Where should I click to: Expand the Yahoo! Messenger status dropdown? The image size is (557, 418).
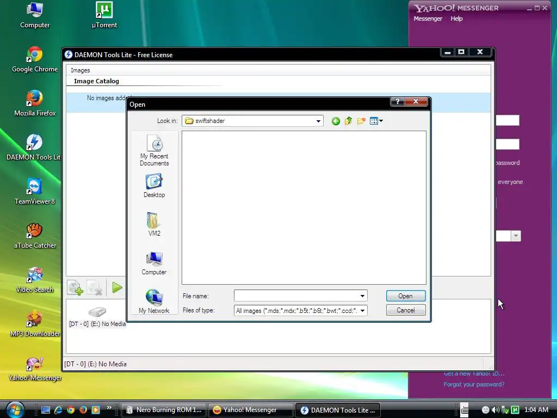(516, 236)
